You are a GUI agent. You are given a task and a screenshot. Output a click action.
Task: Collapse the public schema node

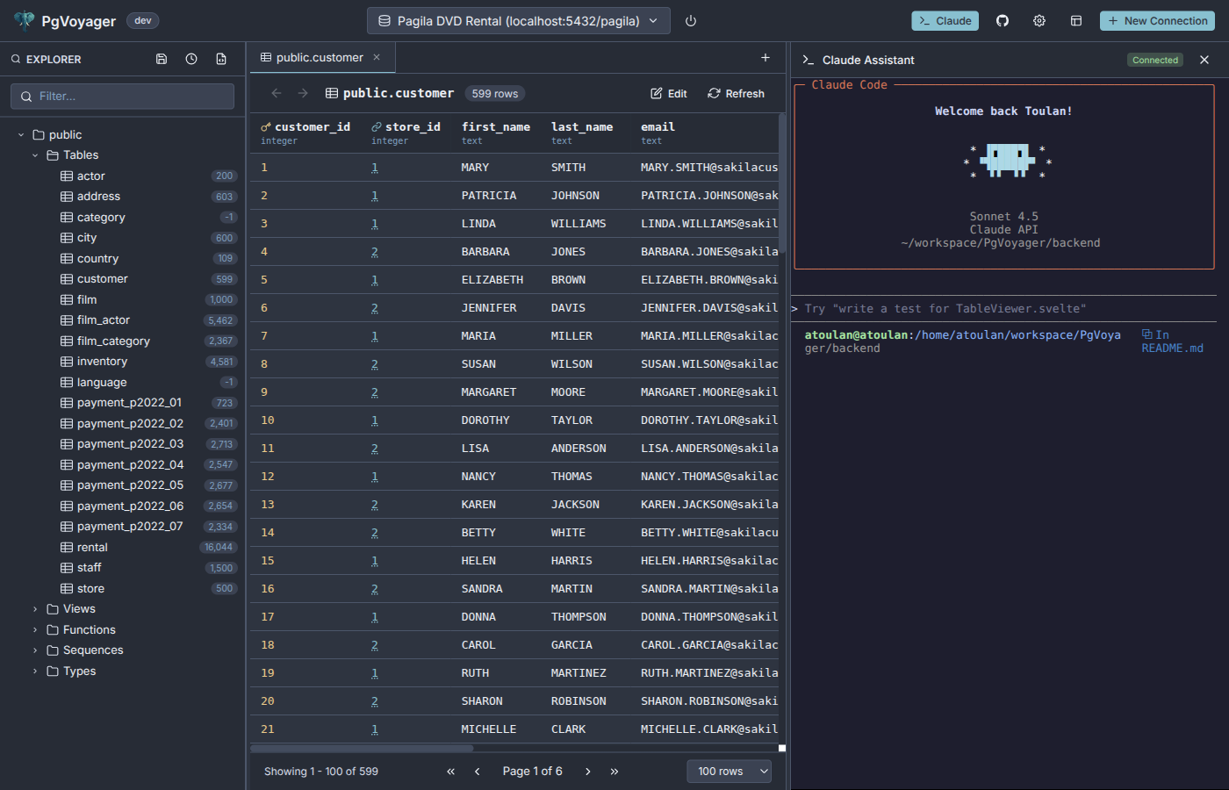(20, 133)
